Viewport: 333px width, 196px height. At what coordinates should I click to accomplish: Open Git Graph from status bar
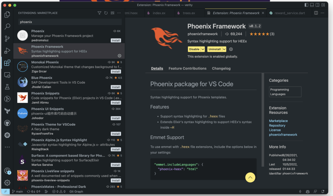coord(76,191)
